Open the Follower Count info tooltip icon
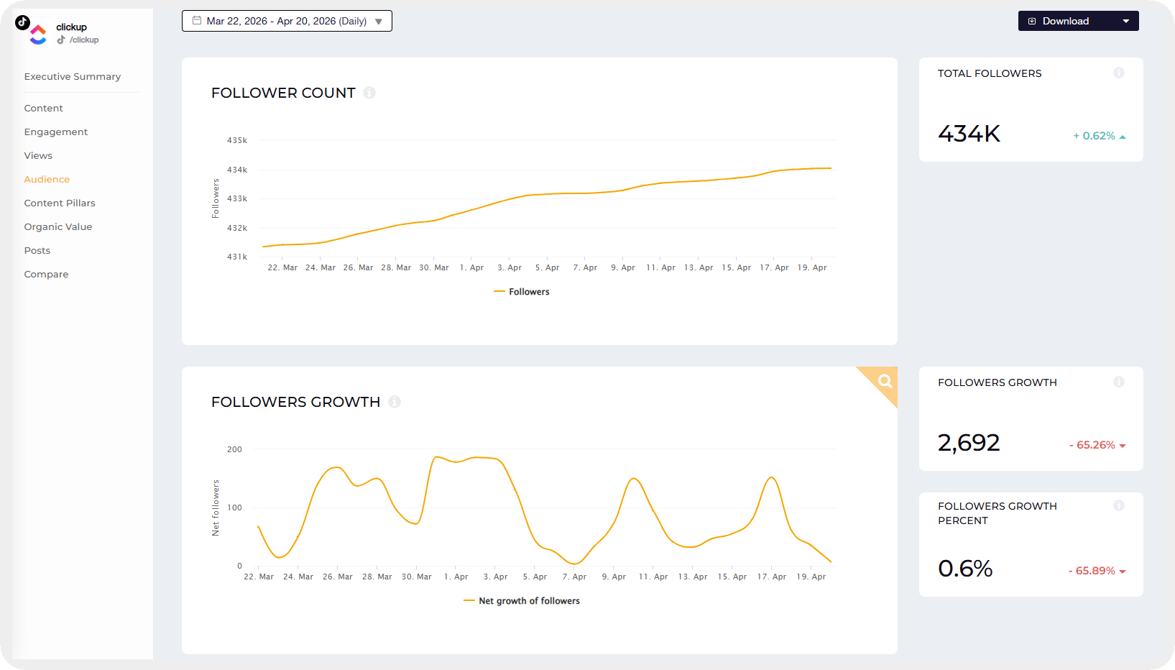This screenshot has width=1175, height=670. (x=370, y=93)
